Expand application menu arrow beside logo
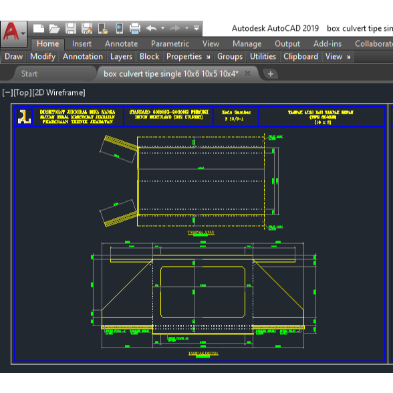 pos(23,33)
